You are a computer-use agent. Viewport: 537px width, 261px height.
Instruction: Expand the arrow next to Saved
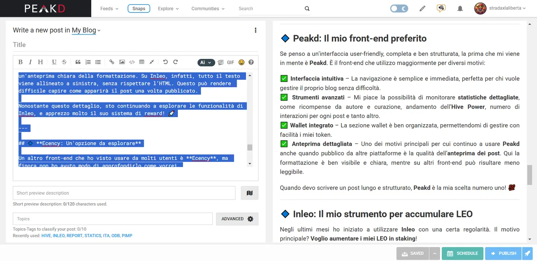434,253
